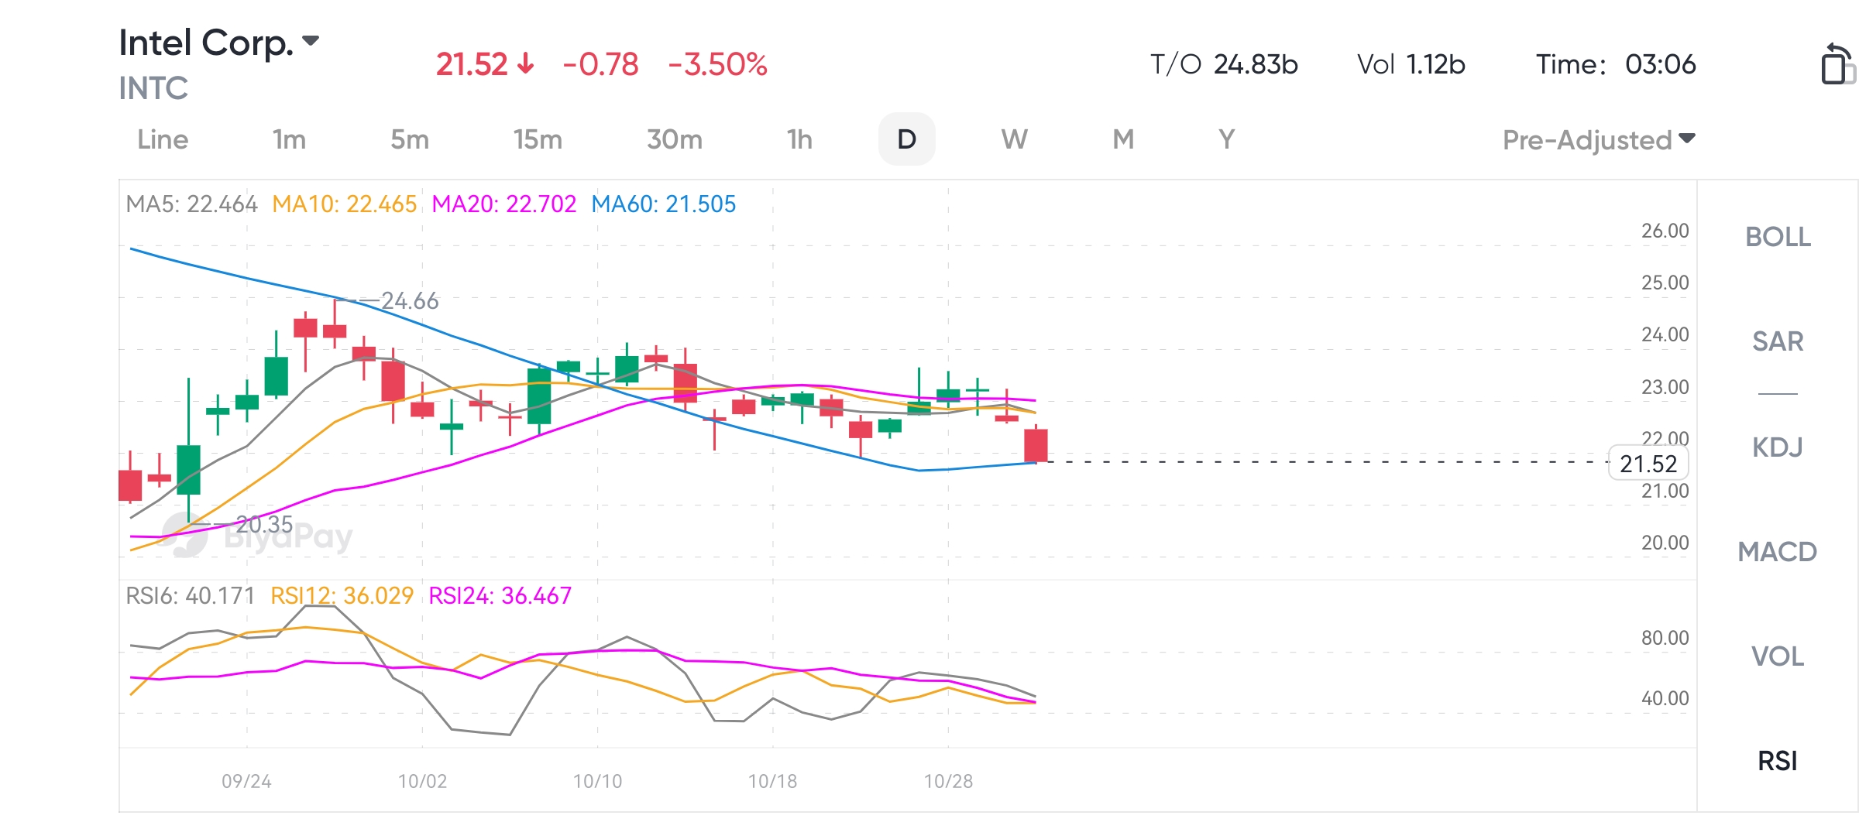Open the Pre-Adjusted dropdown
1859x836 pixels.
click(x=1599, y=140)
